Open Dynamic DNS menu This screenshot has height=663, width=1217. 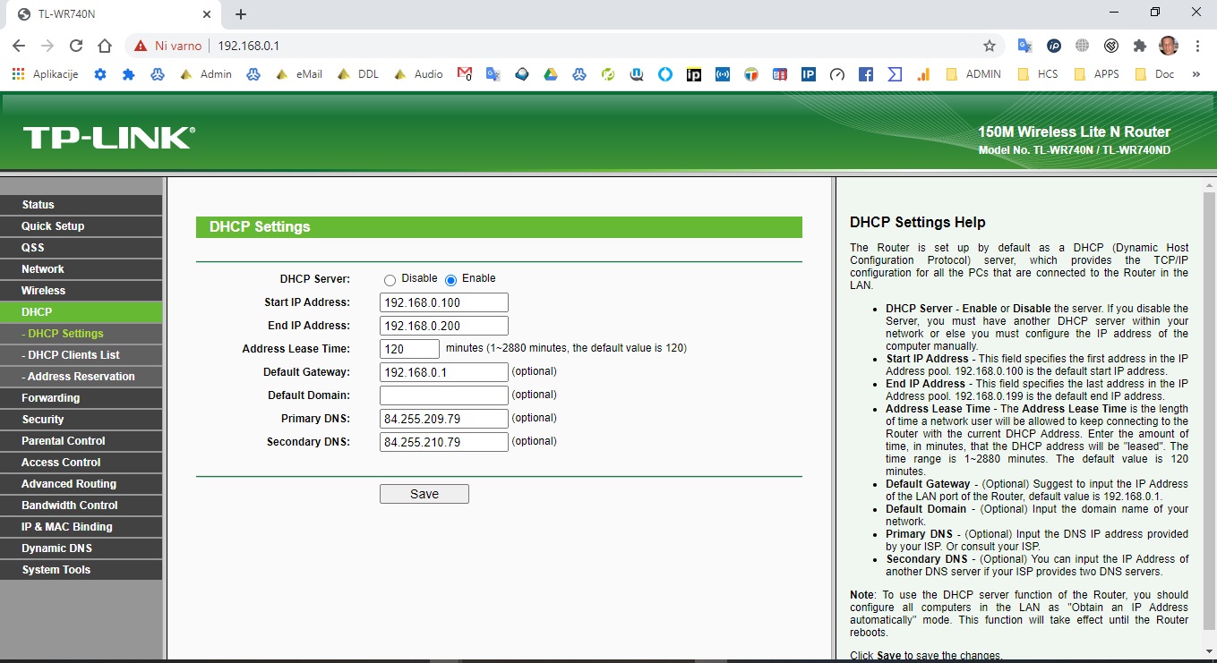[x=81, y=548]
